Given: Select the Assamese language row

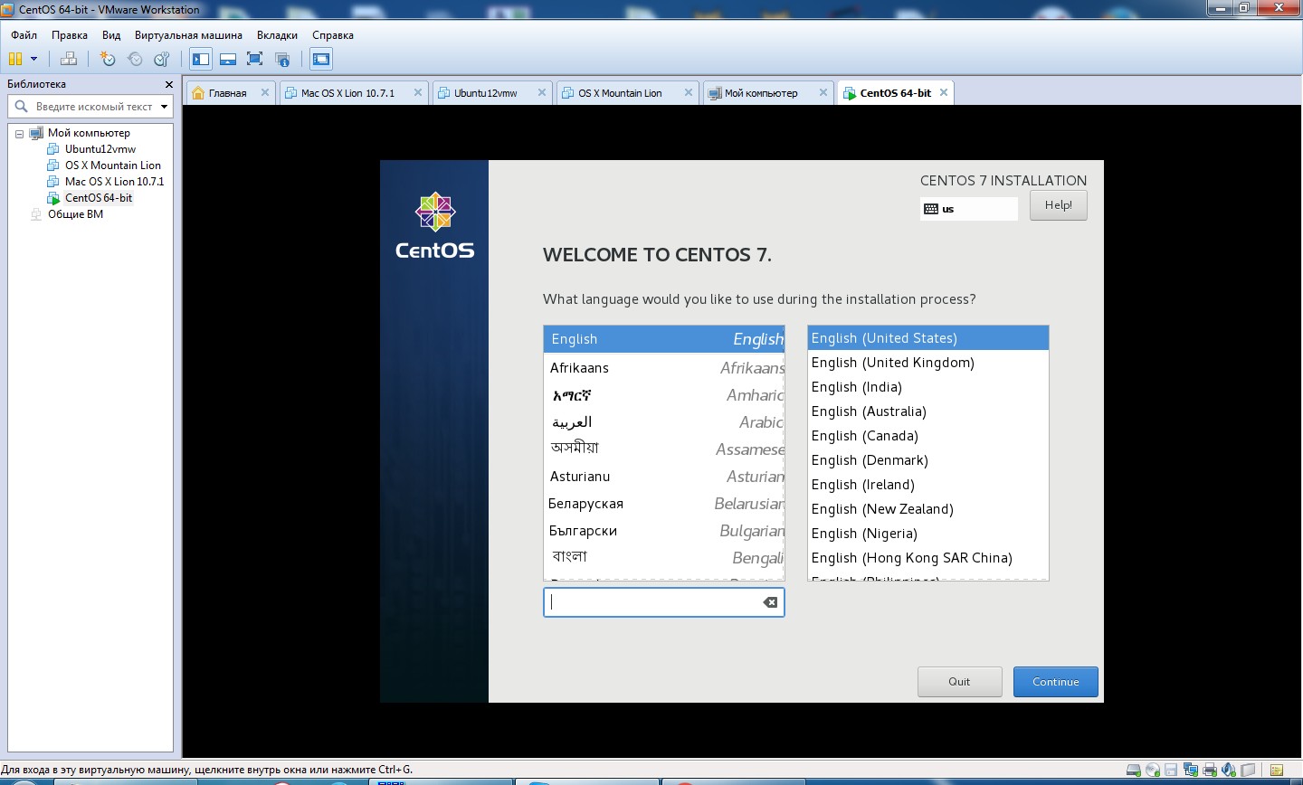Looking at the screenshot, I should (663, 449).
